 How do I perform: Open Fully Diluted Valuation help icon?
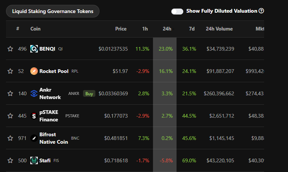[x=261, y=11]
